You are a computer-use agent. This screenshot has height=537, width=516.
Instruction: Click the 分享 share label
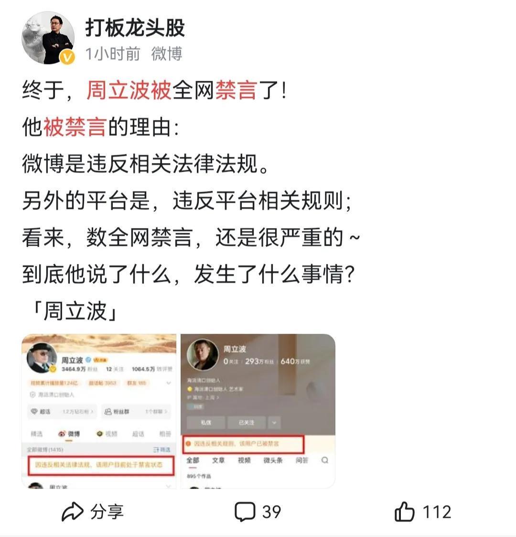tap(107, 512)
